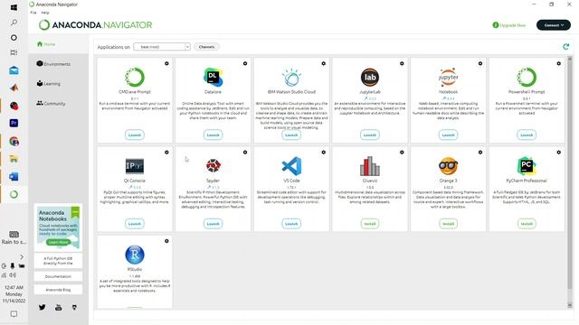Launch Qt Console

click(135, 224)
